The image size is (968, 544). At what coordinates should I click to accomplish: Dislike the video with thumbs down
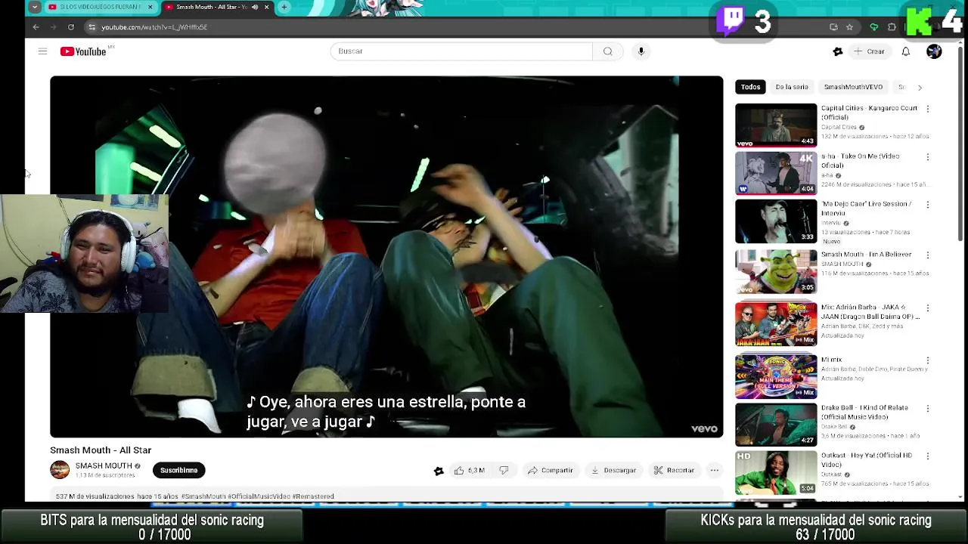click(x=504, y=470)
